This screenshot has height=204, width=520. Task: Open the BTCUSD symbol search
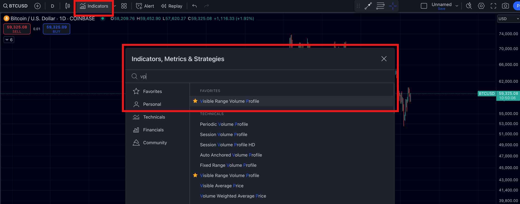tap(15, 6)
